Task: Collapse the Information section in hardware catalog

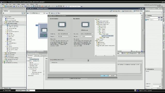Action: (146, 69)
